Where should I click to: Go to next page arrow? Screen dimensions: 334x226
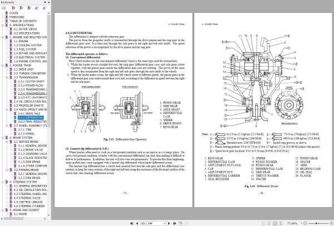[x=169, y=223]
